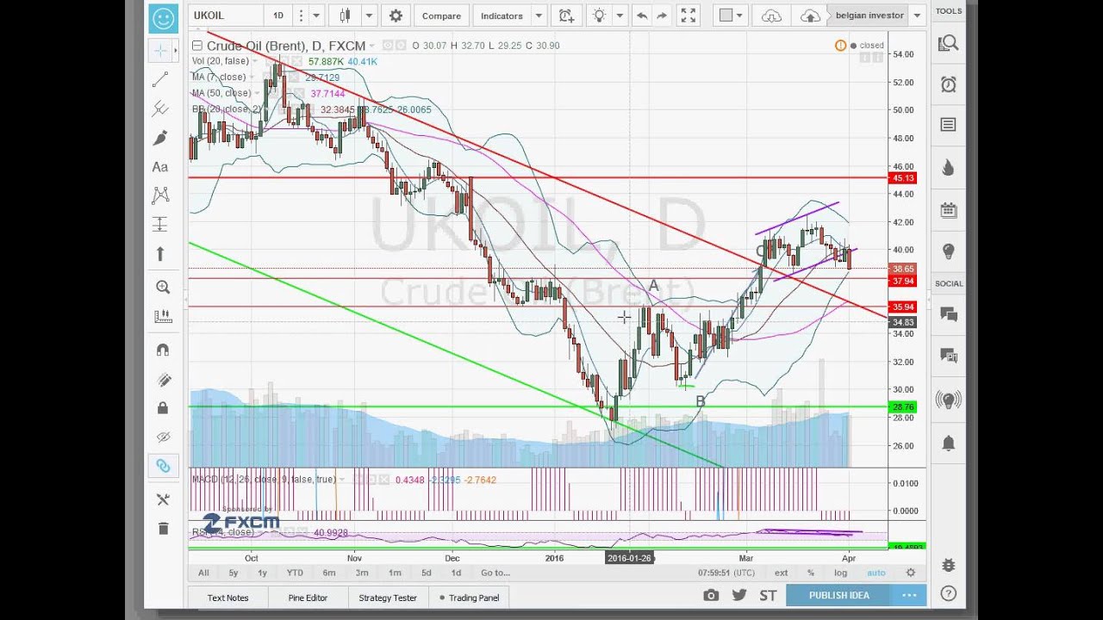Expand the cursor tool flyout arrow
The image size is (1103, 620).
tap(177, 51)
